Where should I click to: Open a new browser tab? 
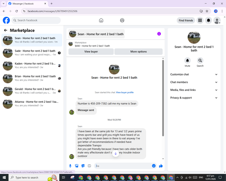click(52, 4)
